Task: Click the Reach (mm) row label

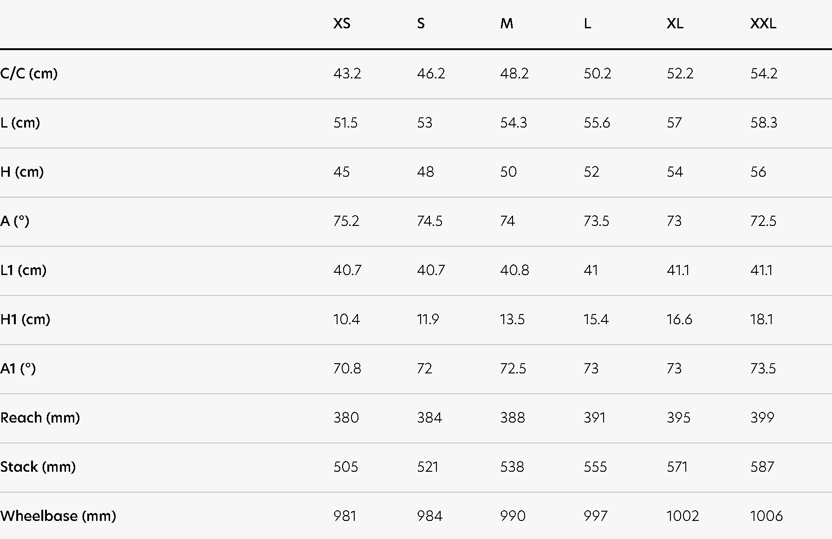Action: point(40,418)
